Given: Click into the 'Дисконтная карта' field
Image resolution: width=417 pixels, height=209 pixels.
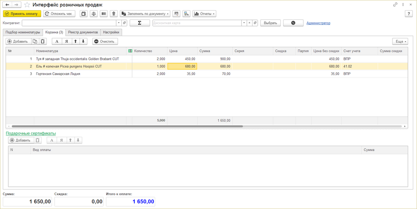Looking at the screenshot, I should tap(196, 23).
